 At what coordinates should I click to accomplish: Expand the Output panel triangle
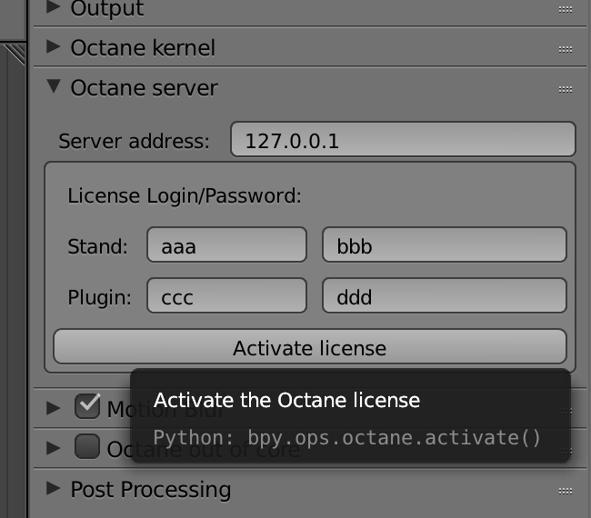tap(54, 9)
